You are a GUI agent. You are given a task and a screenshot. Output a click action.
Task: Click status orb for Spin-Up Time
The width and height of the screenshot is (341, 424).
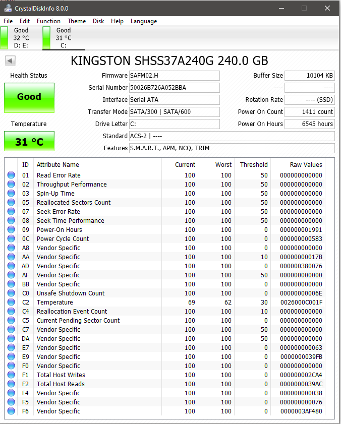point(11,193)
